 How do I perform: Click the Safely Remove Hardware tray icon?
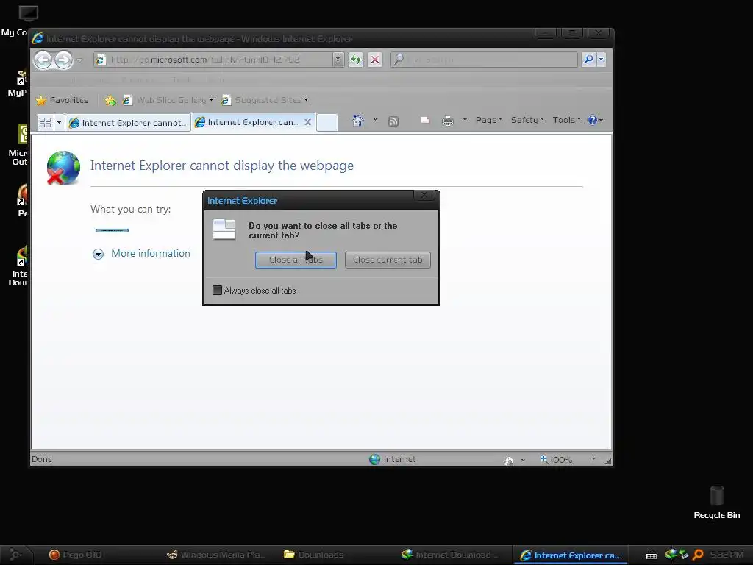(684, 555)
